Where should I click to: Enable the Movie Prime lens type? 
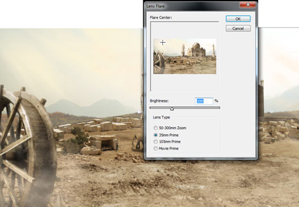click(156, 148)
